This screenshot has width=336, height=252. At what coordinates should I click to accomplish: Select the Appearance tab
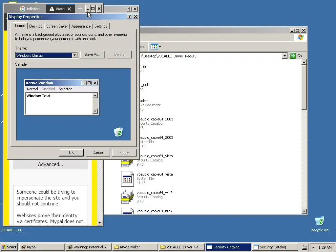pyautogui.click(x=81, y=26)
